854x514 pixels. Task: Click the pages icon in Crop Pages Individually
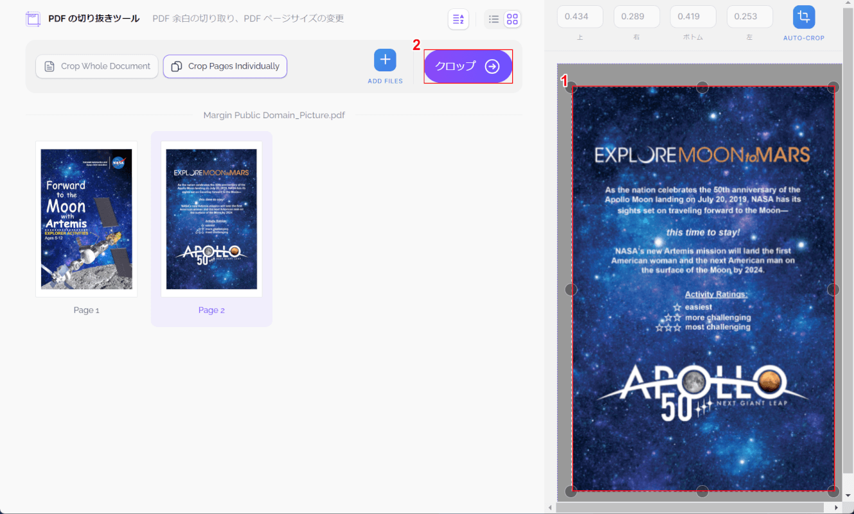point(177,66)
